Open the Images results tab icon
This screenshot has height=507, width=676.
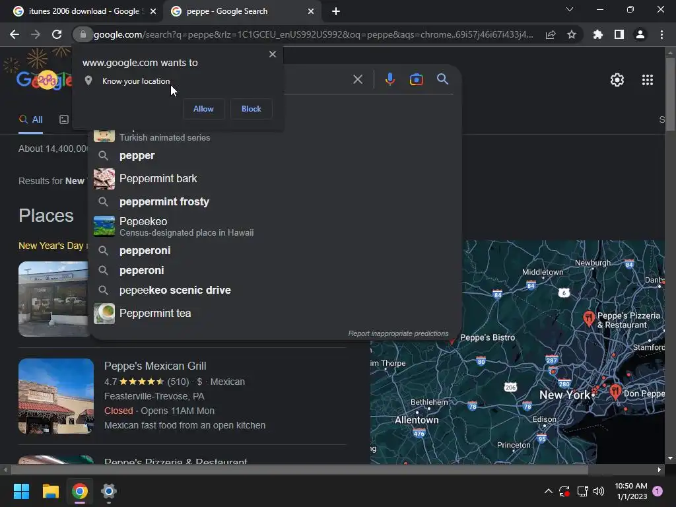click(x=64, y=120)
